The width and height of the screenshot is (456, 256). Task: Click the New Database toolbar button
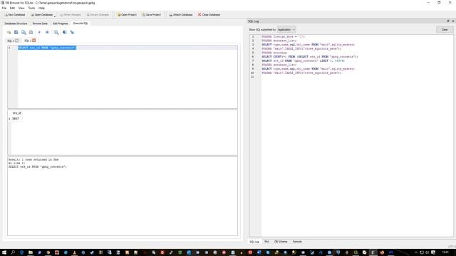click(15, 14)
